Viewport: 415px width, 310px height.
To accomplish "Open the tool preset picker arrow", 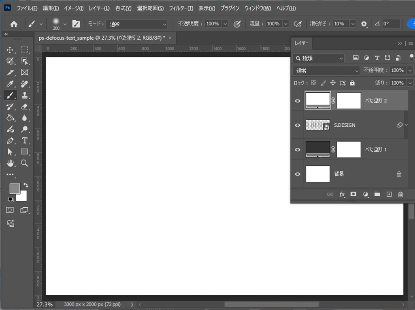I will [41, 24].
